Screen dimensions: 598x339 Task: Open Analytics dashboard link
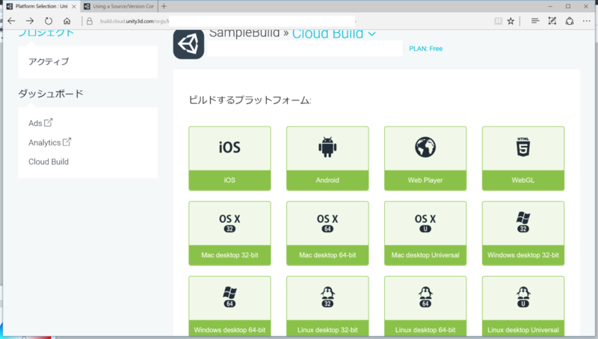(49, 142)
